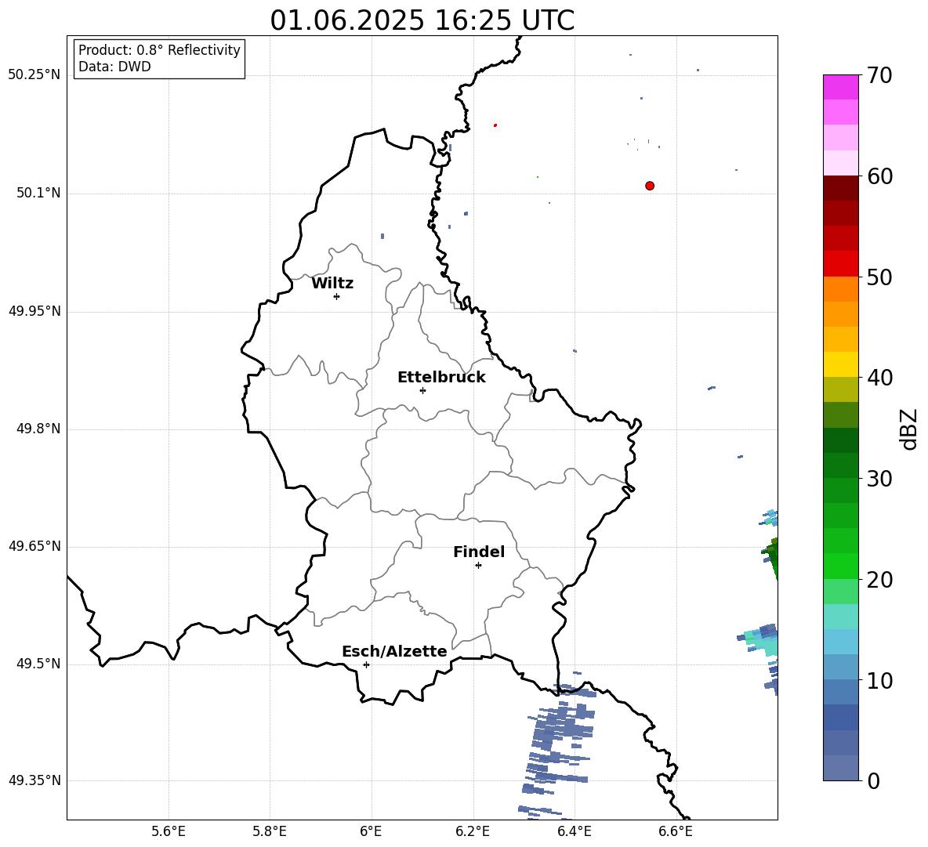Click the 49.5°N latitude tick label

coord(38,664)
